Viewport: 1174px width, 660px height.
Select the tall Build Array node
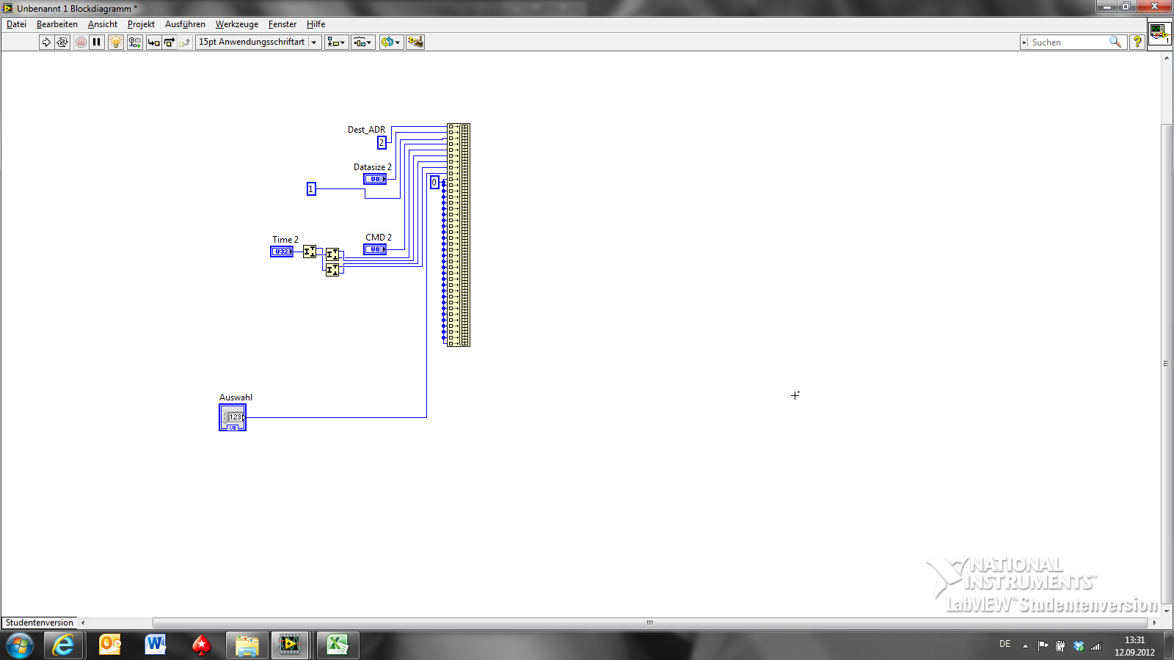point(459,235)
